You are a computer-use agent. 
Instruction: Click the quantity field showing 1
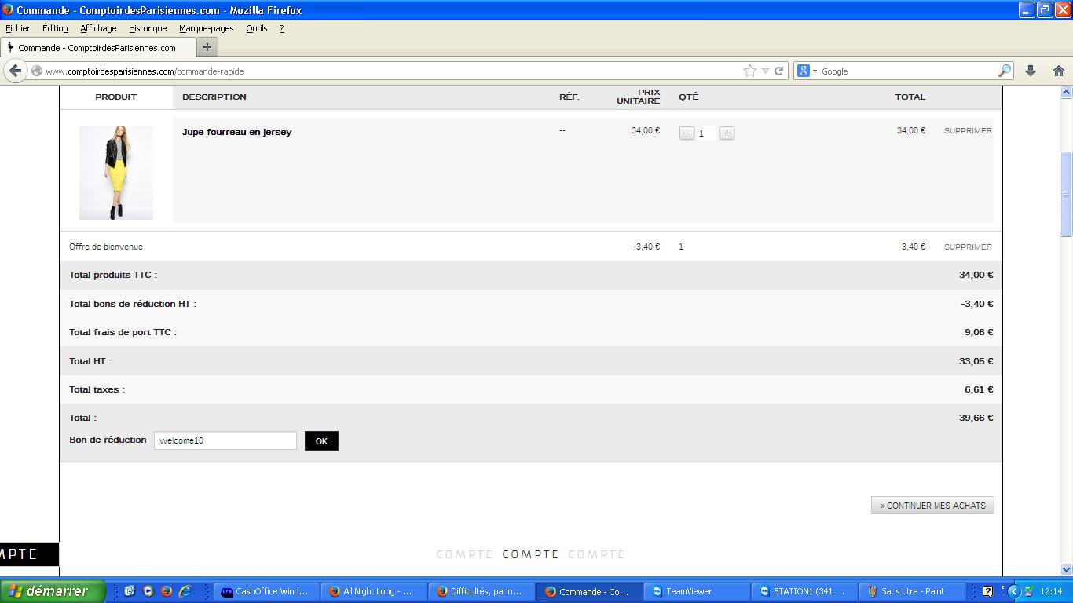(x=706, y=133)
